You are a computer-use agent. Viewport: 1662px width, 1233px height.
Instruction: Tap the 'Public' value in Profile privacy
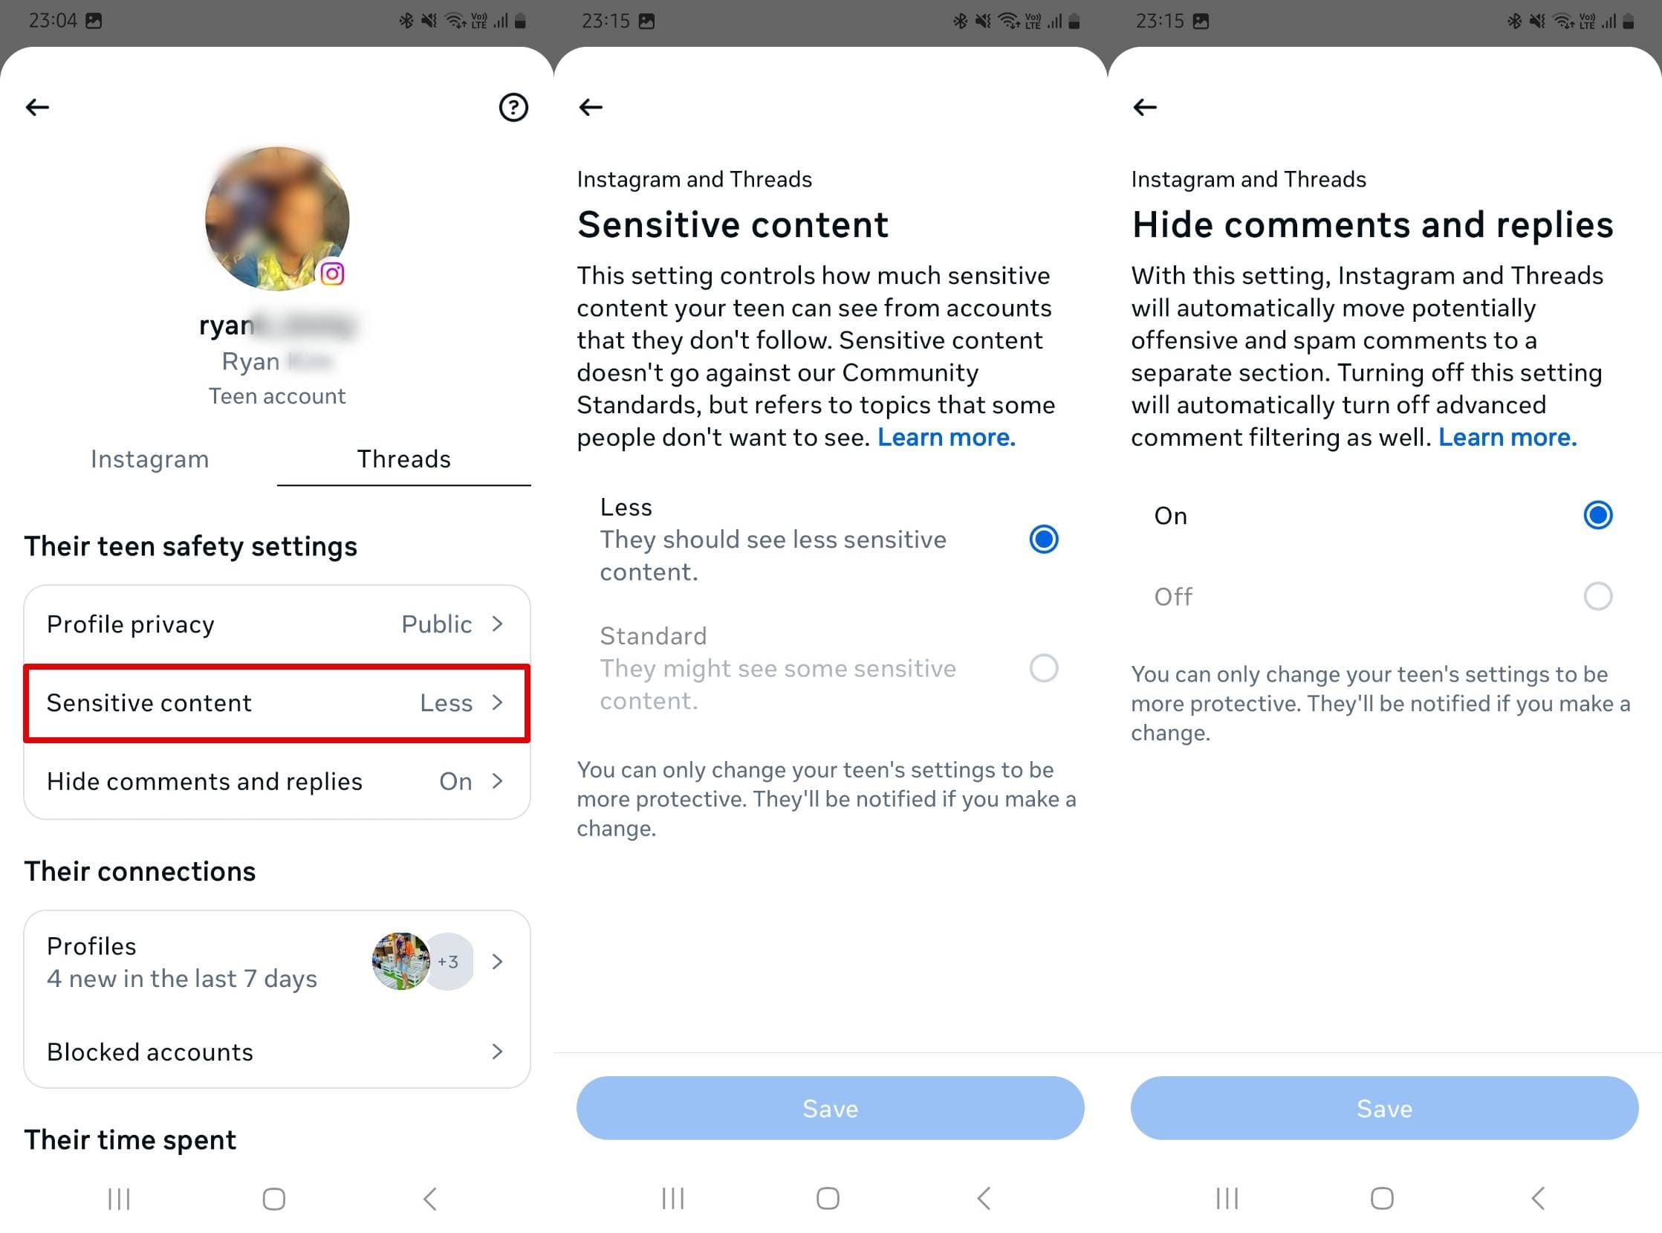pos(436,624)
